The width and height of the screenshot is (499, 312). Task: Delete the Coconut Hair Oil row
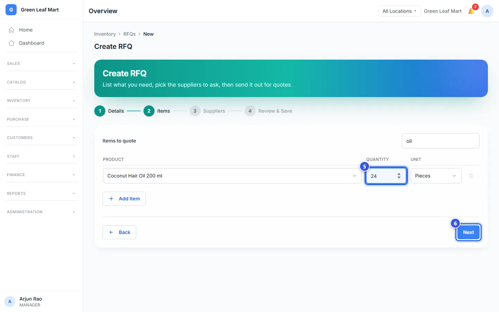click(x=471, y=176)
